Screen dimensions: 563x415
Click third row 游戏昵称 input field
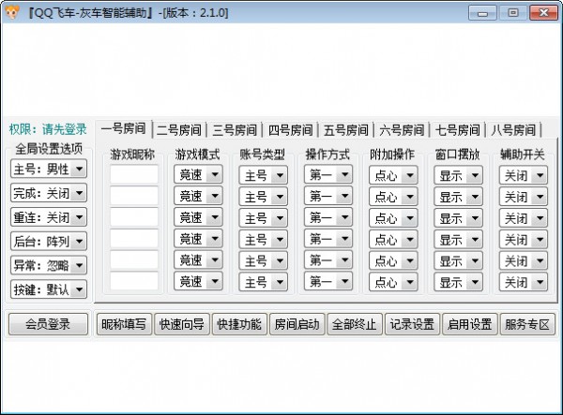pyautogui.click(x=134, y=217)
